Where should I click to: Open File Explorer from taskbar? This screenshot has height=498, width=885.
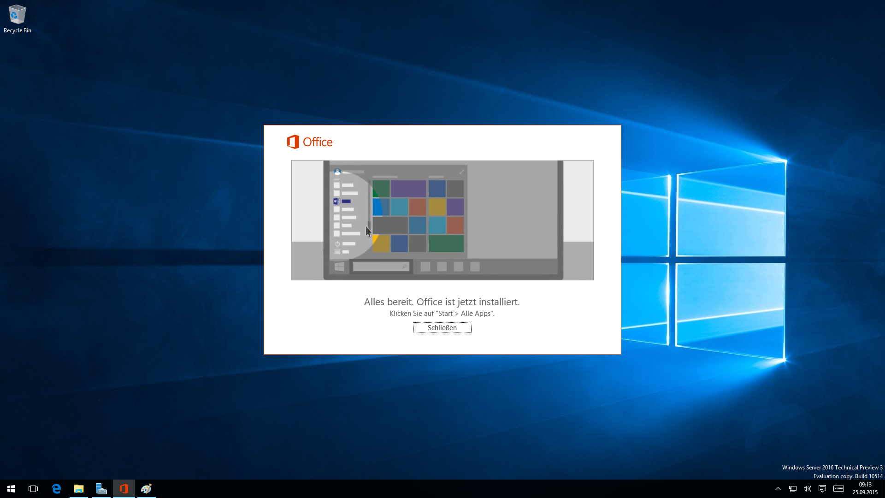79,489
